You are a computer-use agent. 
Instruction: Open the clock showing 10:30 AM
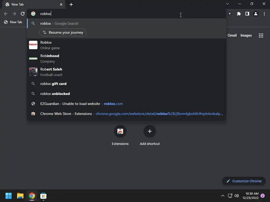click(x=250, y=196)
